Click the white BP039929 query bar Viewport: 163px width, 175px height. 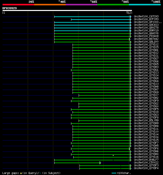(x=67, y=11)
